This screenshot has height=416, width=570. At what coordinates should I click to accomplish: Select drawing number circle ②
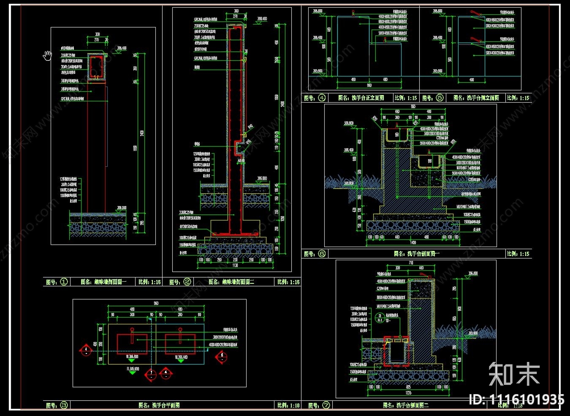(x=187, y=282)
